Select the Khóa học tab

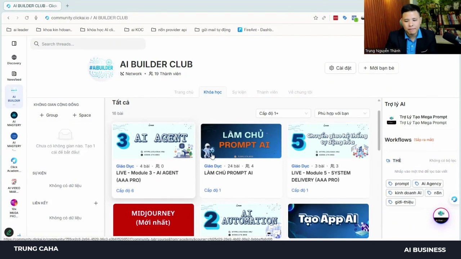[x=212, y=92]
